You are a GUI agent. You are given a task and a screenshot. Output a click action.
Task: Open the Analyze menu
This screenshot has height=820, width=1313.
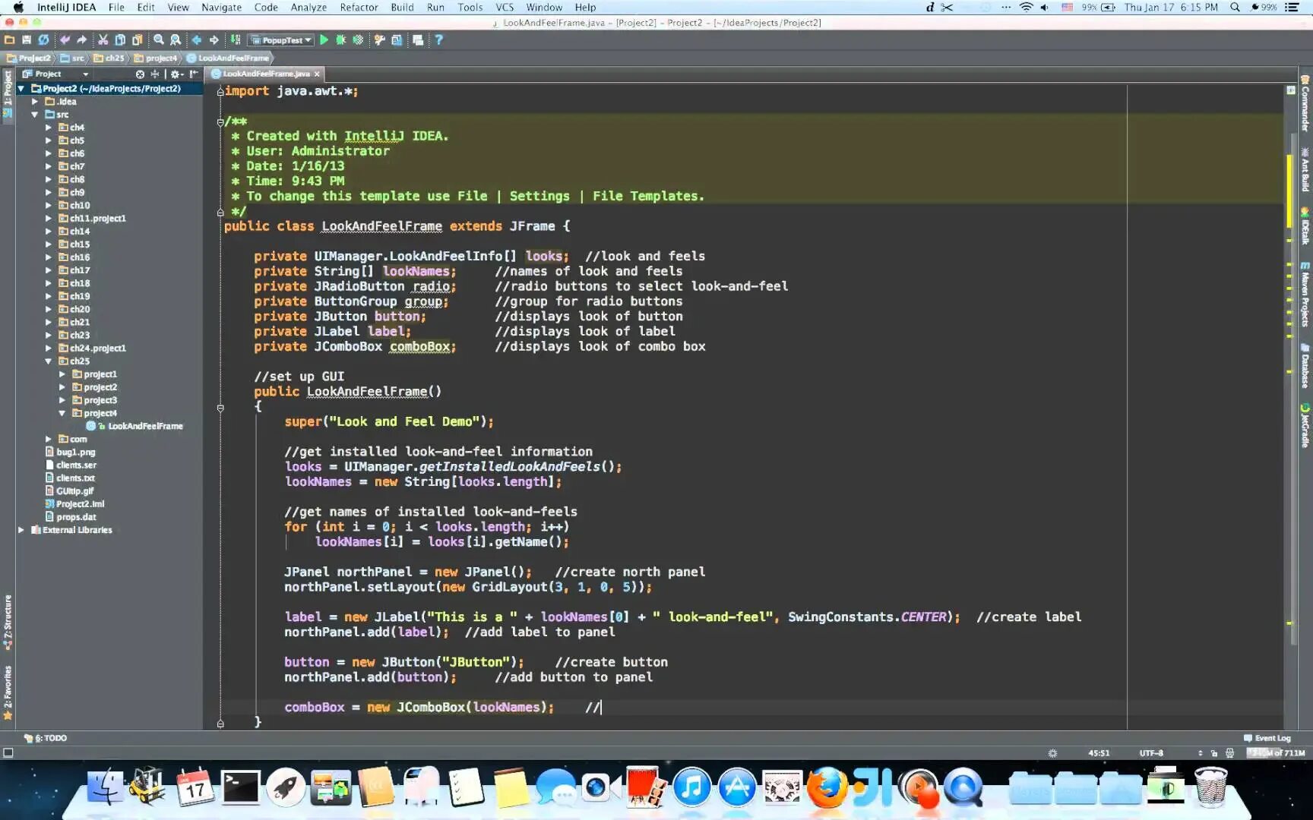(x=308, y=8)
